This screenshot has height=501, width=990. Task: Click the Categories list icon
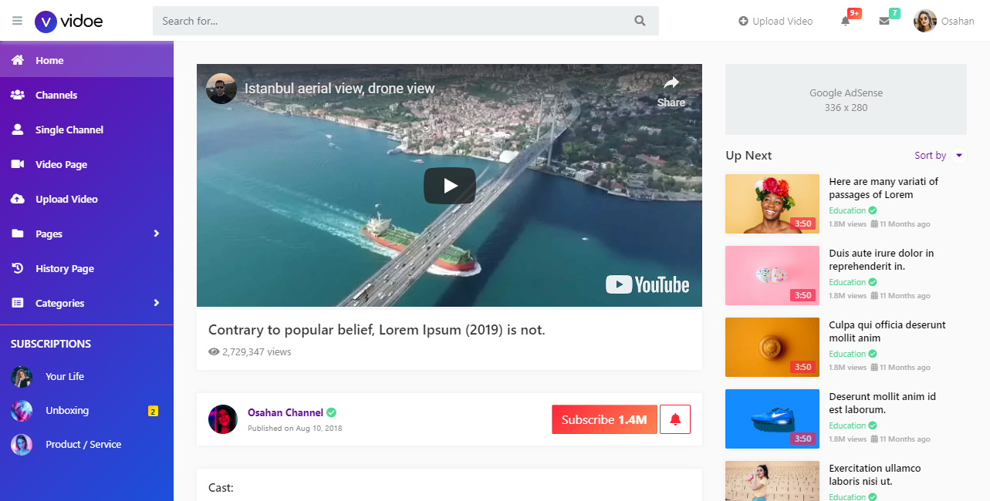coord(18,303)
